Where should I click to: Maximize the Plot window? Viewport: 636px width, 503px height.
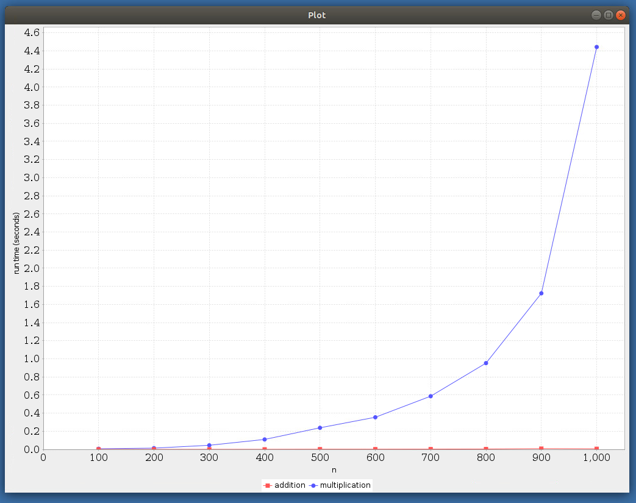pyautogui.click(x=608, y=15)
